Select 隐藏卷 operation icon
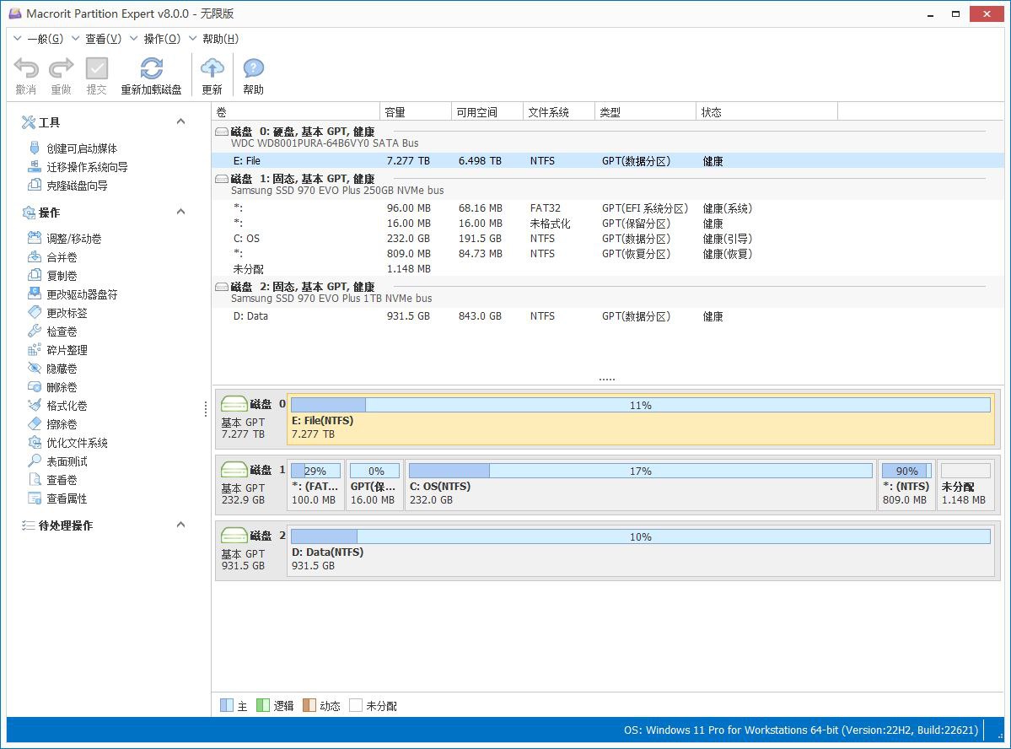1011x749 pixels. [x=35, y=368]
